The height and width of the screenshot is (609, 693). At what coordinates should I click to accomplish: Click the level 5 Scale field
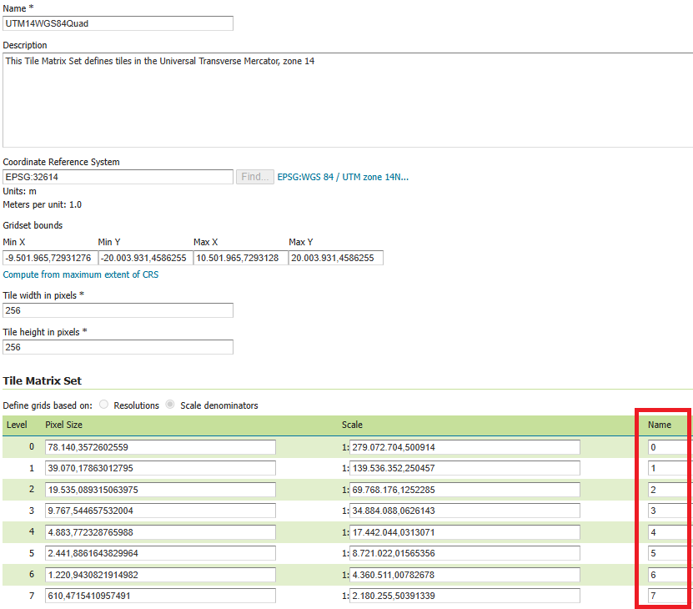(x=465, y=553)
